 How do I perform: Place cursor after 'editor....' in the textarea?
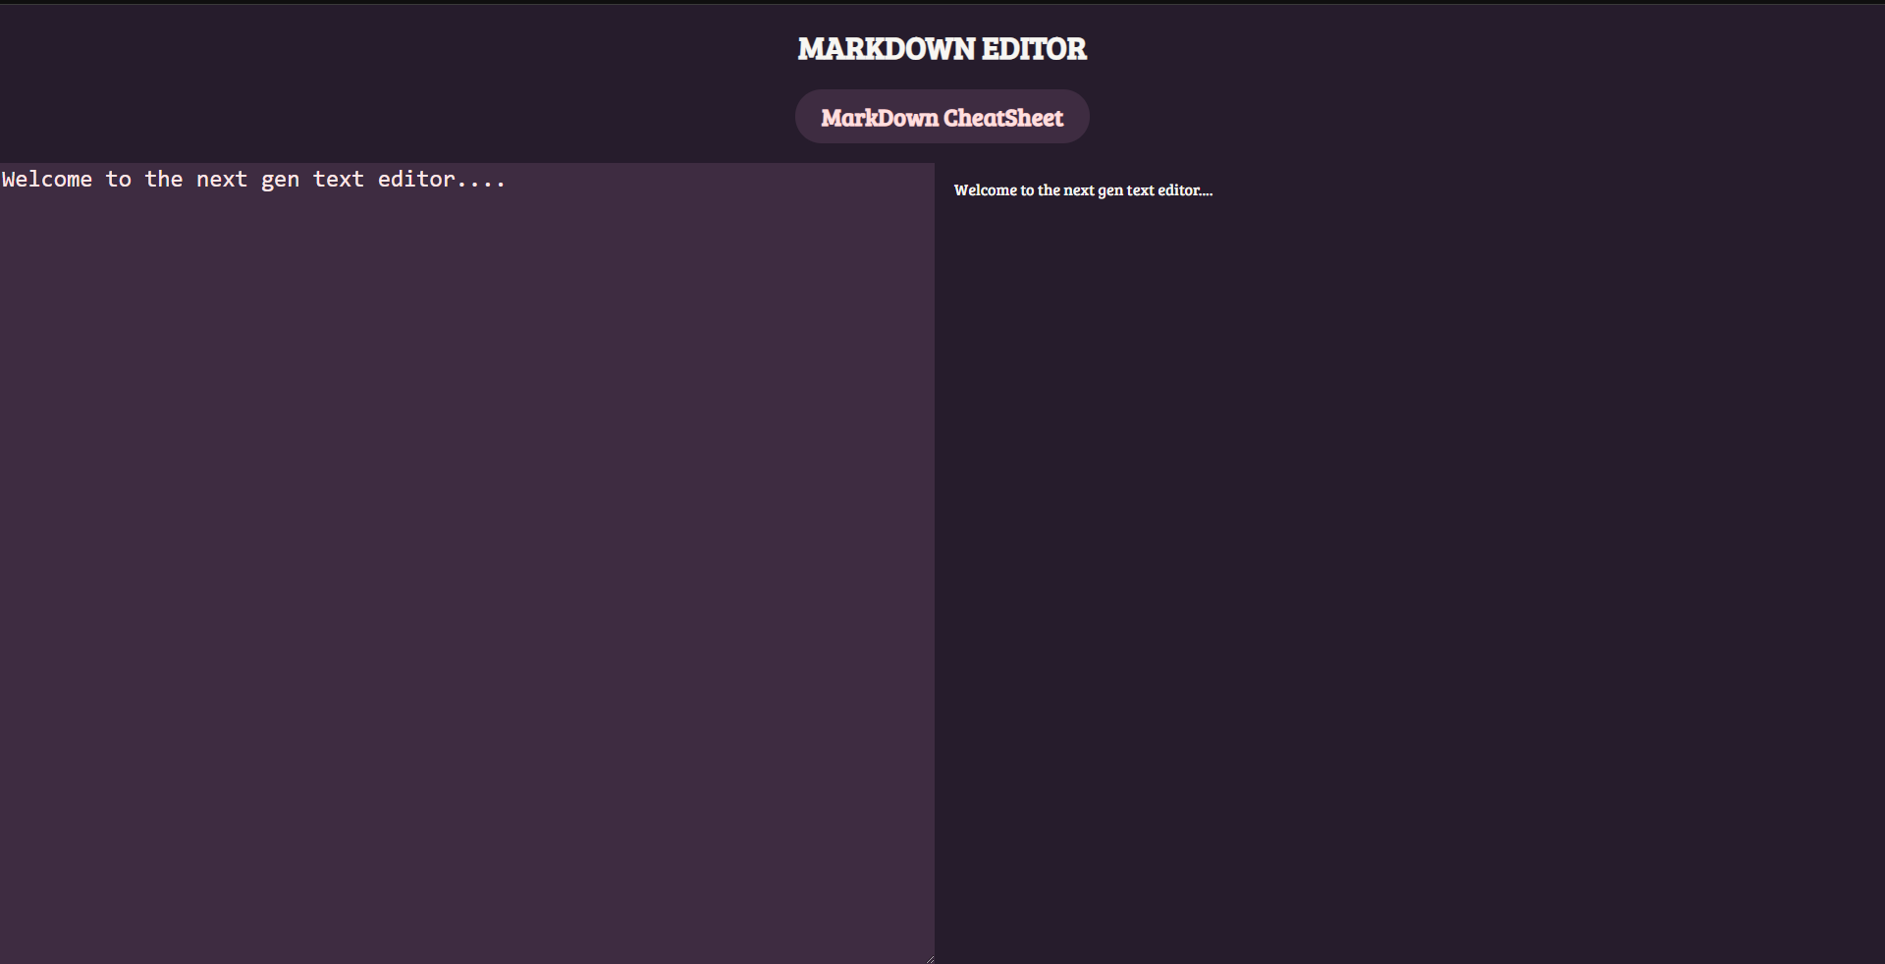pyautogui.click(x=508, y=180)
